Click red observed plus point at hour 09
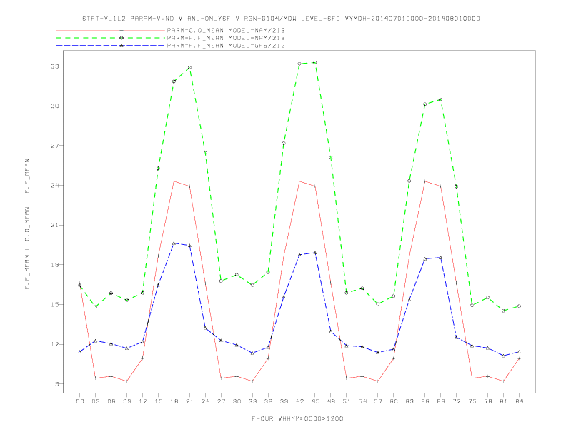 126,381
